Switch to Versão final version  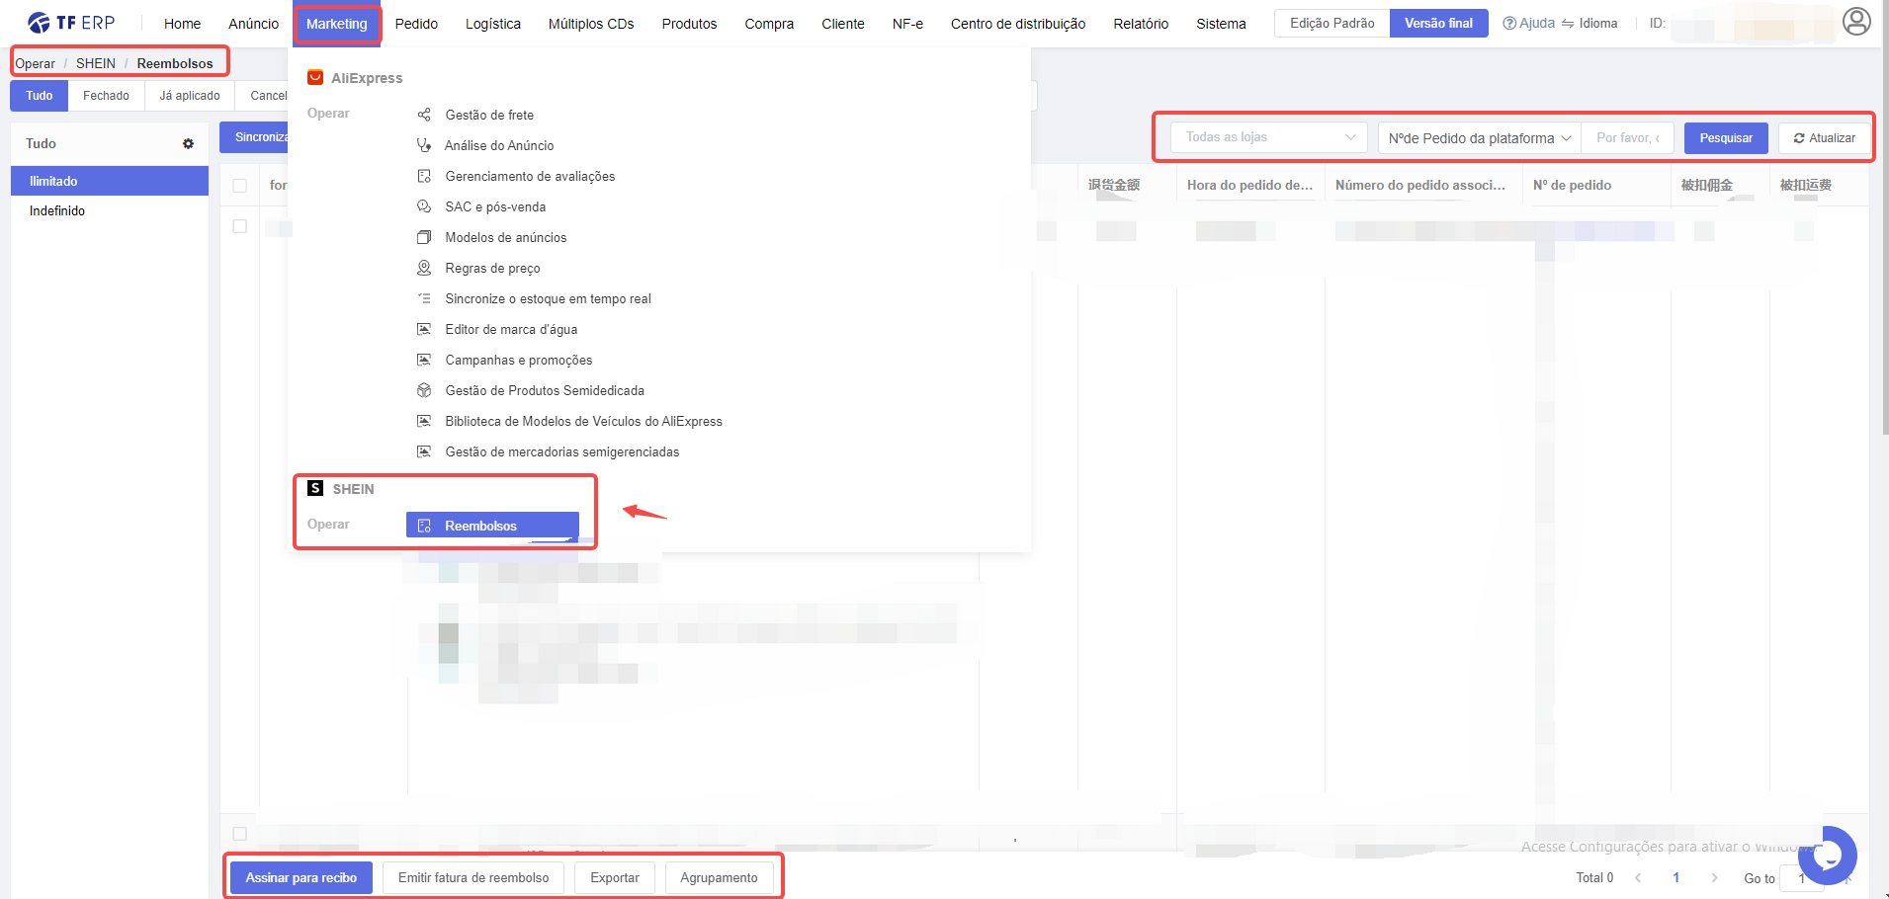[1438, 23]
